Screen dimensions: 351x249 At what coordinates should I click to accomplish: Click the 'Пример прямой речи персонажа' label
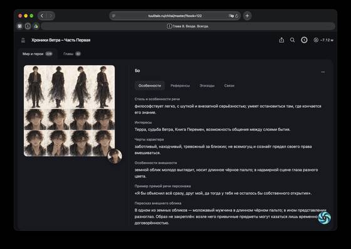pos(162,186)
